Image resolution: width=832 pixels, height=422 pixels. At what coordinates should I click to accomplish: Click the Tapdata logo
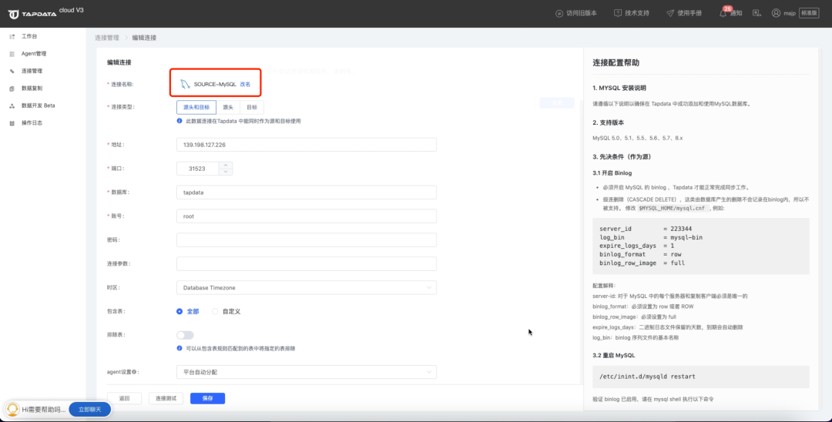point(32,14)
